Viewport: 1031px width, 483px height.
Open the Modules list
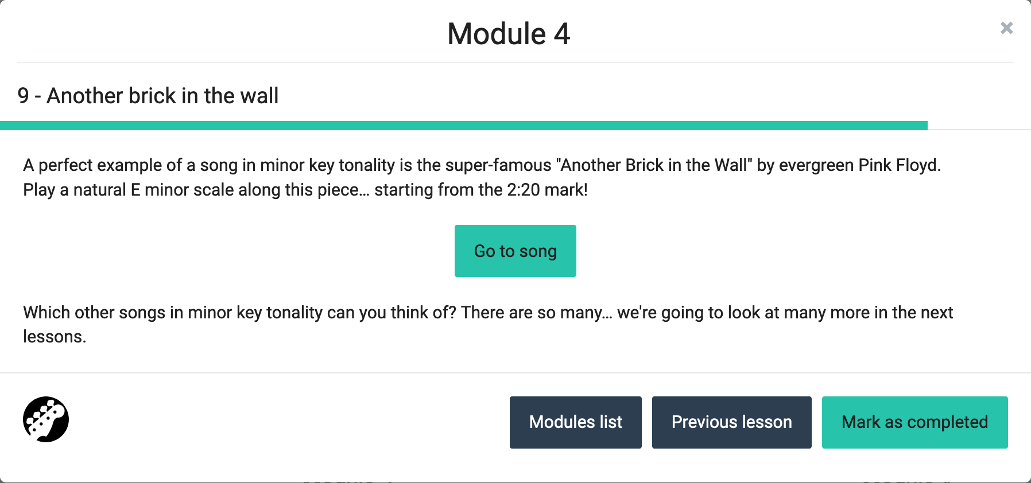coord(575,422)
